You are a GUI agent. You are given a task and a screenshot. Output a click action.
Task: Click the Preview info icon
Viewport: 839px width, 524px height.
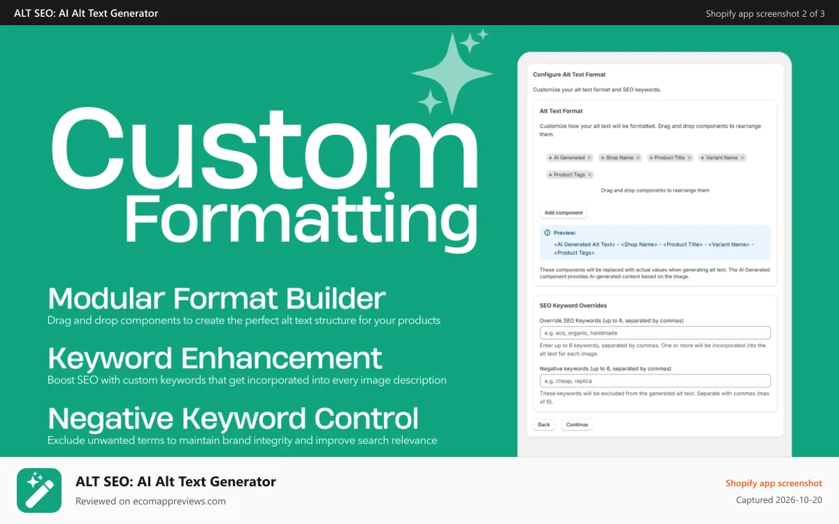coord(547,233)
